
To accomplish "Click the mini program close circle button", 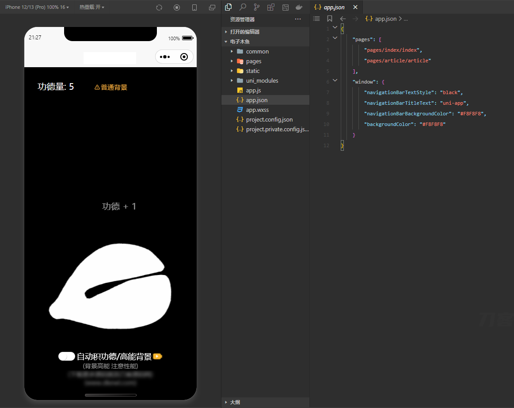I will point(184,57).
